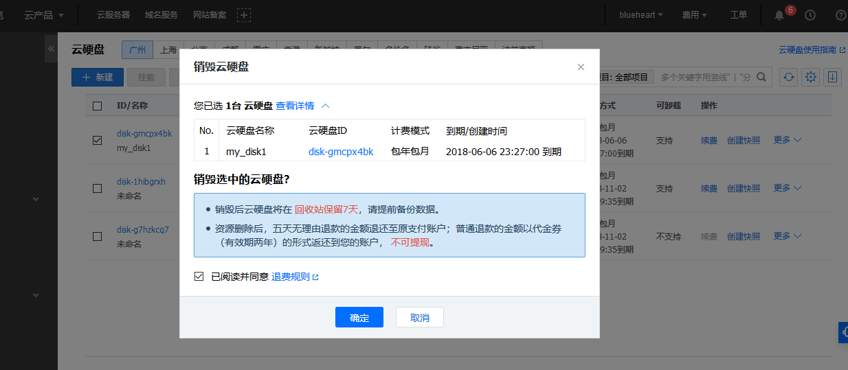This screenshot has width=848, height=370.
Task: Click the search keyword input field
Action: pyautogui.click(x=704, y=78)
